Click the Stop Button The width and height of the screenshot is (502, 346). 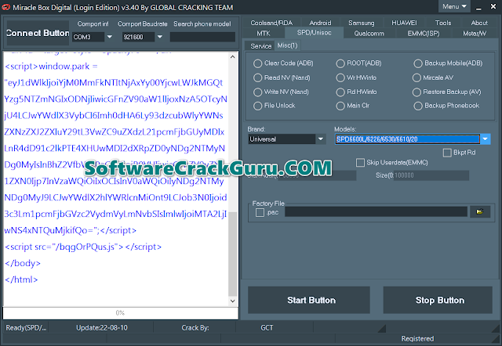pyautogui.click(x=438, y=300)
